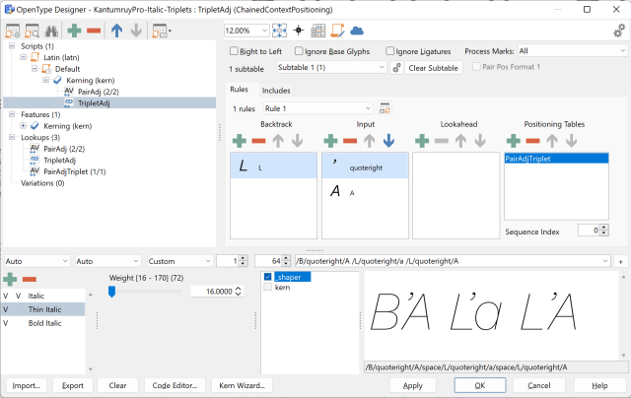Open settings gear at top right
The height and width of the screenshot is (398, 631).
point(618,32)
